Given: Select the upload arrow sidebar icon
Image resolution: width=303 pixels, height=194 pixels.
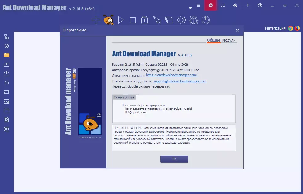Looking at the screenshot, I should point(6,65).
